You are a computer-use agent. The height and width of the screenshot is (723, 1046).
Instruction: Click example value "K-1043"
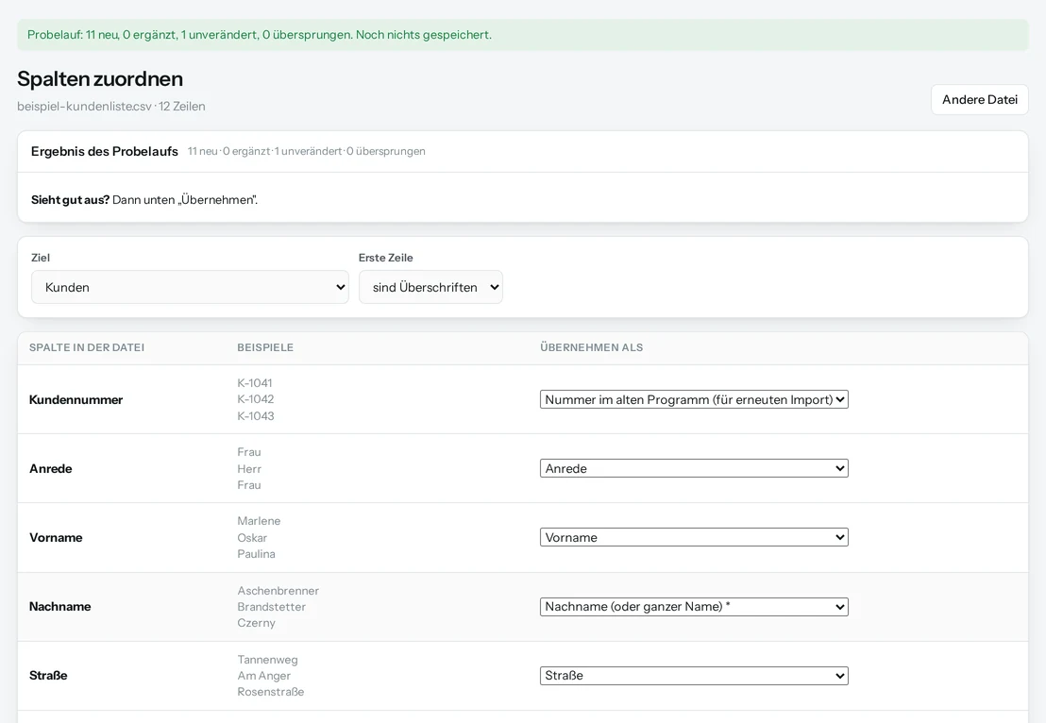(256, 415)
